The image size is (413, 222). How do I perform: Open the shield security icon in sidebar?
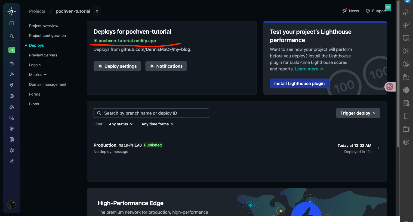tap(12, 129)
